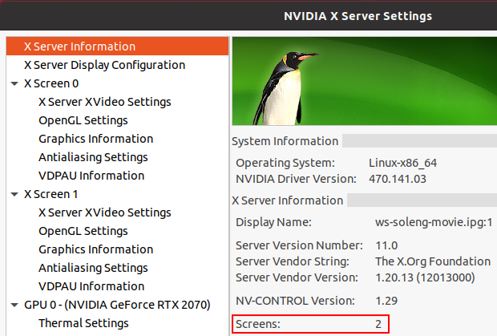The width and height of the screenshot is (497, 336).
Task: Open X Server Display Configuration page
Action: click(104, 65)
